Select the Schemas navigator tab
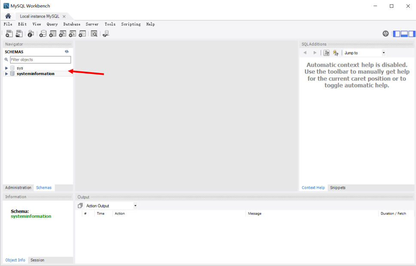 [x=44, y=188]
